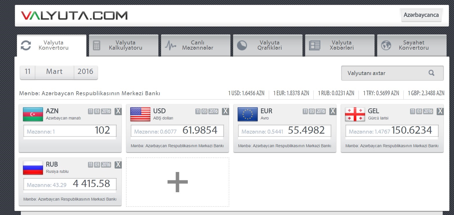
Task: Add a new currency with the plus tile
Action: (178, 182)
